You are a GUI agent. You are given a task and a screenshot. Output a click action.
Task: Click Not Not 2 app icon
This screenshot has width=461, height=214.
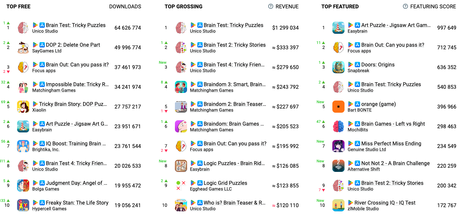click(x=338, y=166)
